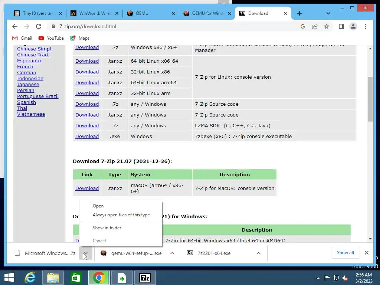Click Chrome icon in taskbar
The image size is (380, 285).
click(x=99, y=278)
